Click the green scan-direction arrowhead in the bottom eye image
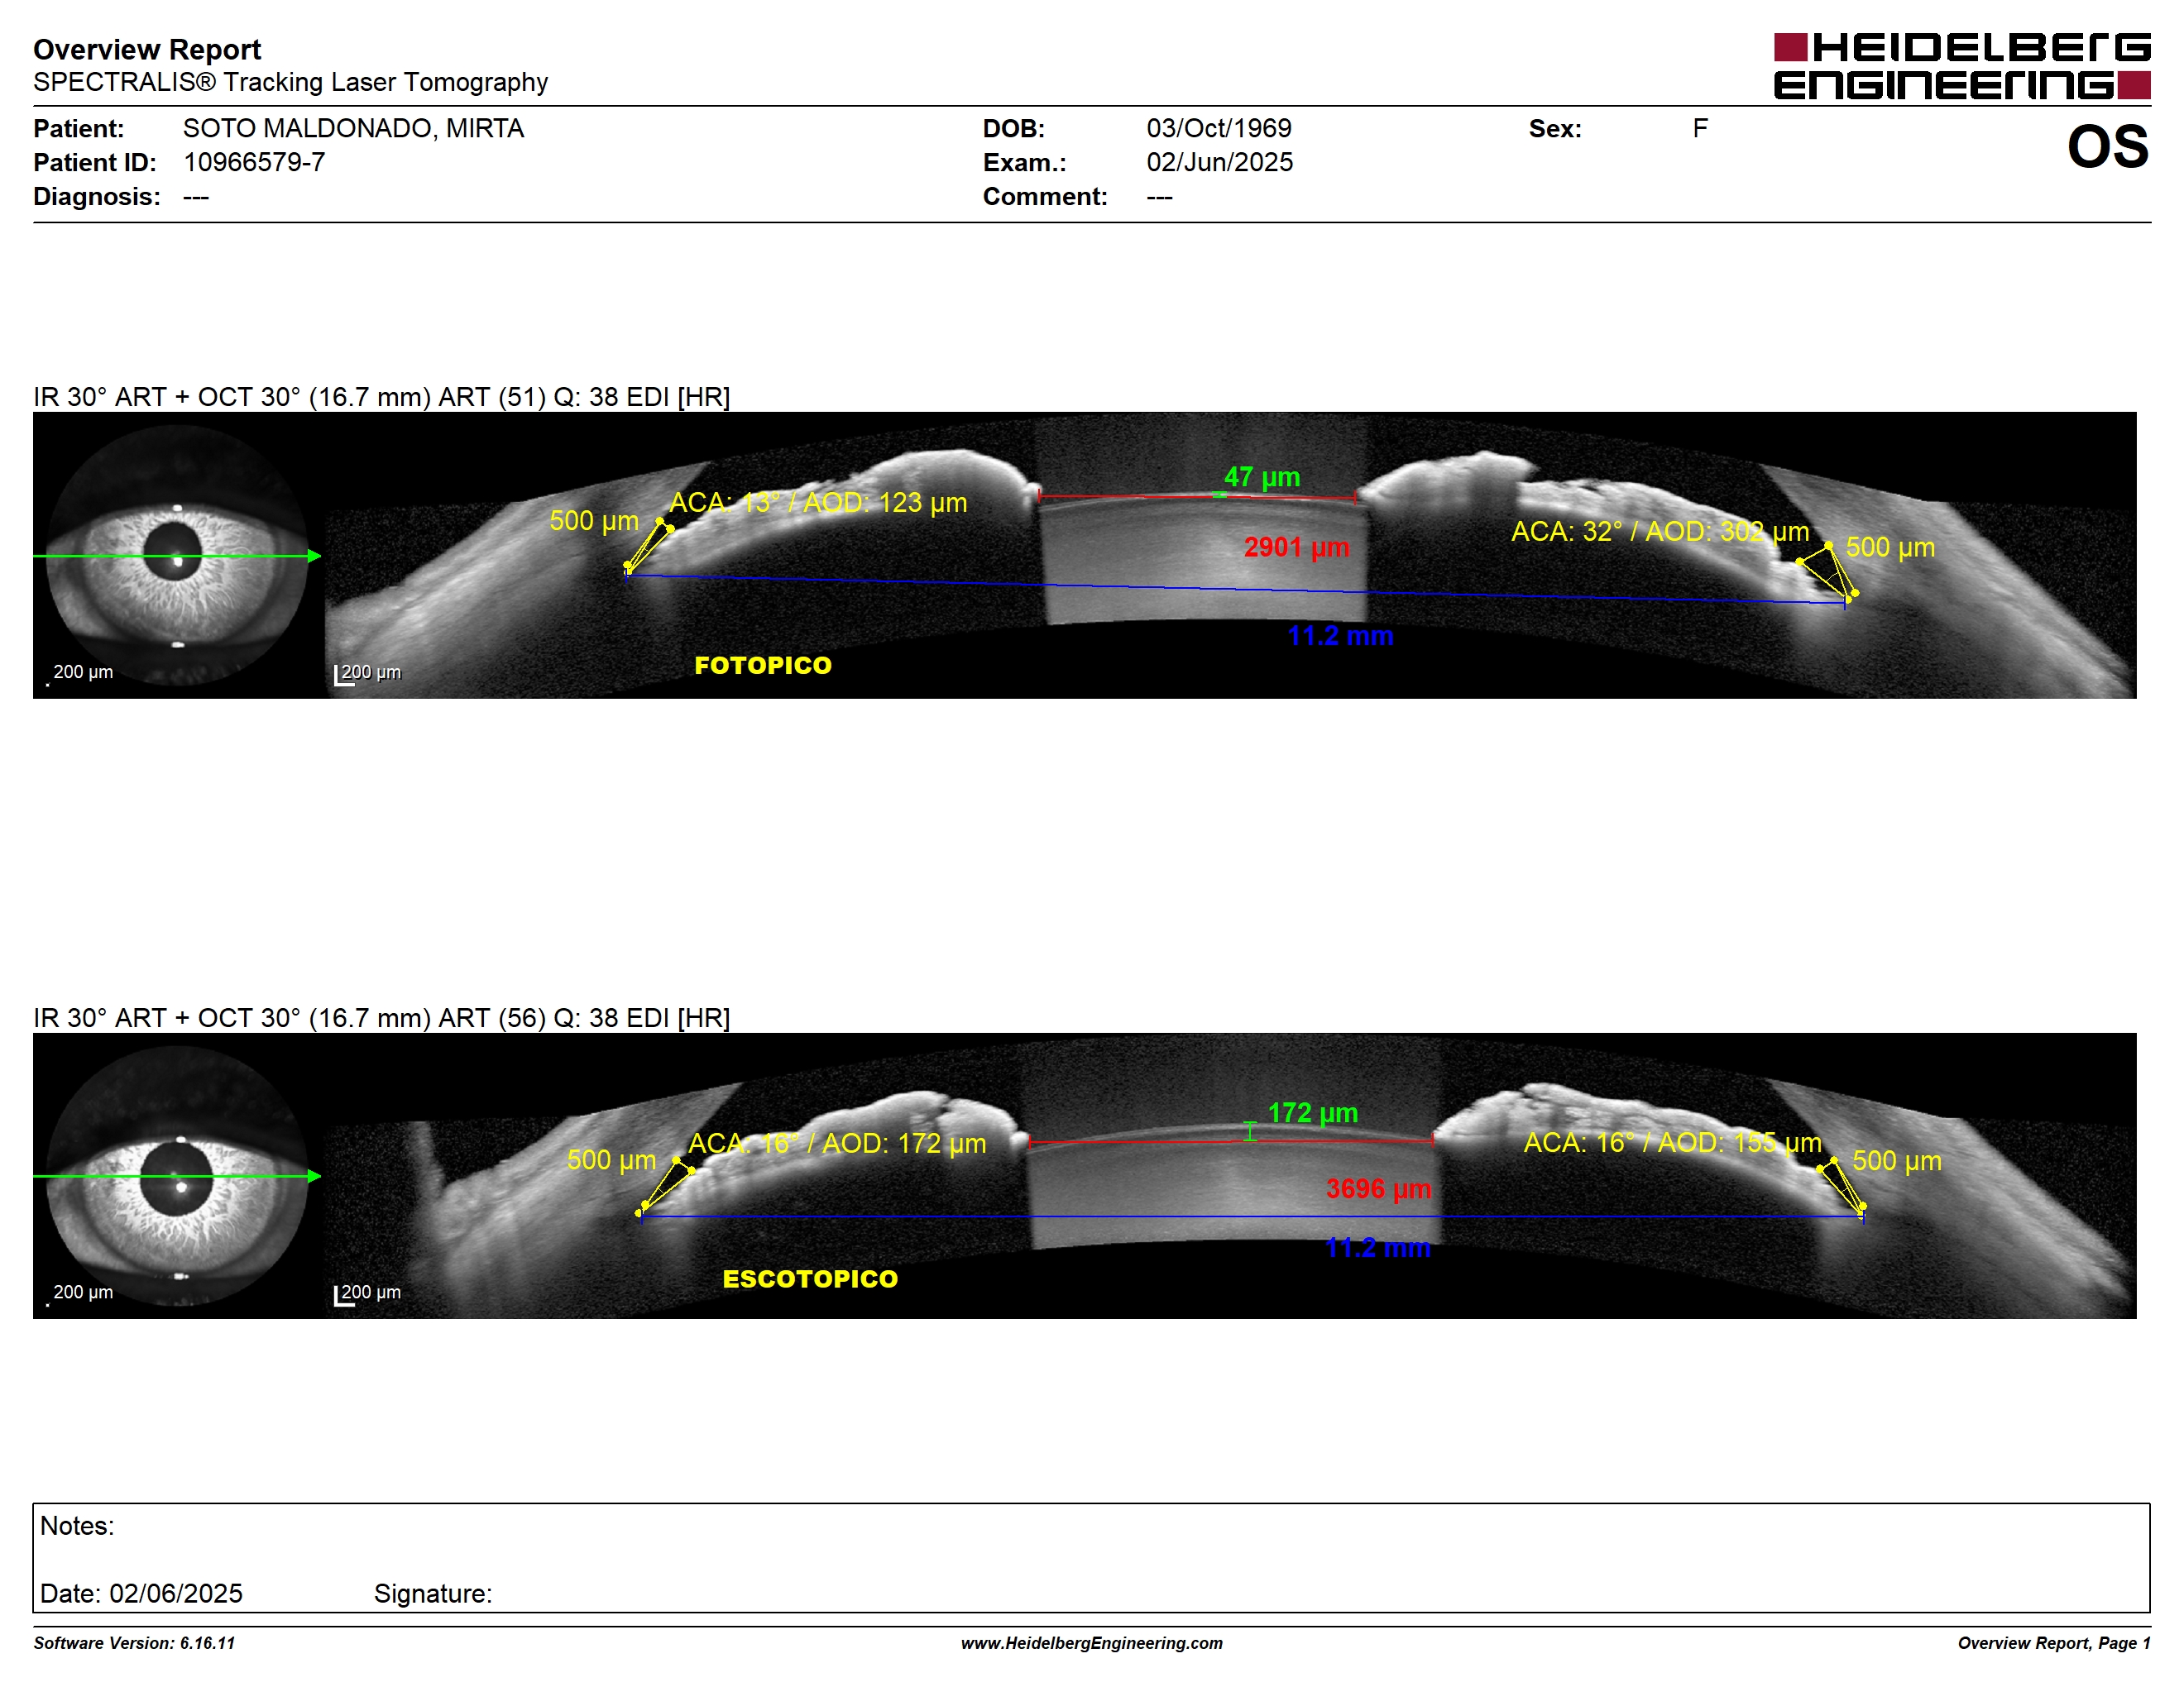Viewport: 2184px width, 1687px height. 314,1176
